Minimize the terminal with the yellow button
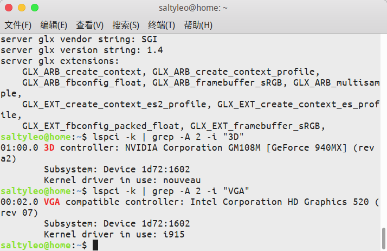The width and height of the screenshot is (387, 251). (22, 8)
